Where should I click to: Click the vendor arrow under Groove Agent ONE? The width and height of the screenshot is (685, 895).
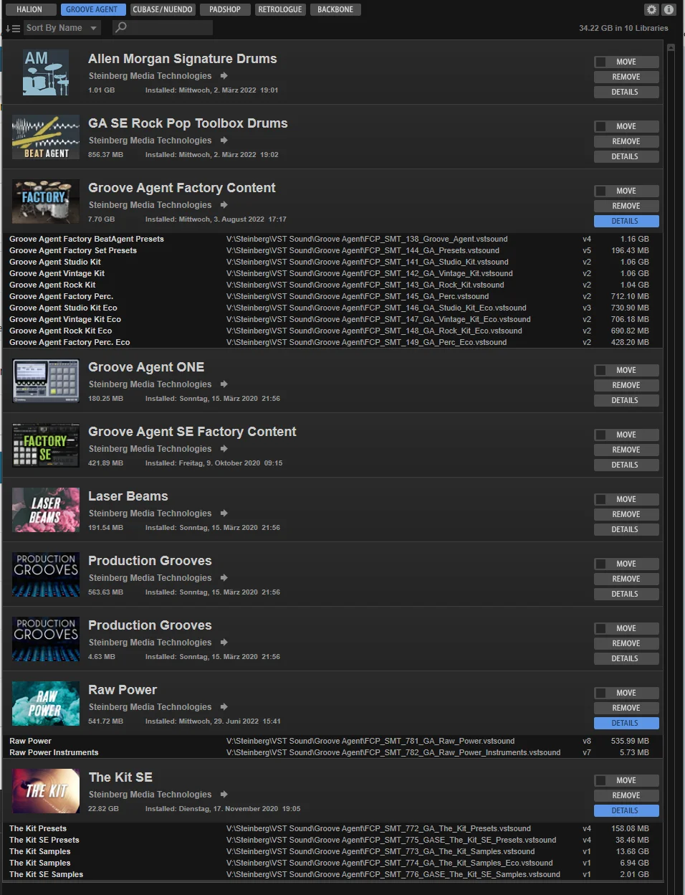tap(224, 384)
